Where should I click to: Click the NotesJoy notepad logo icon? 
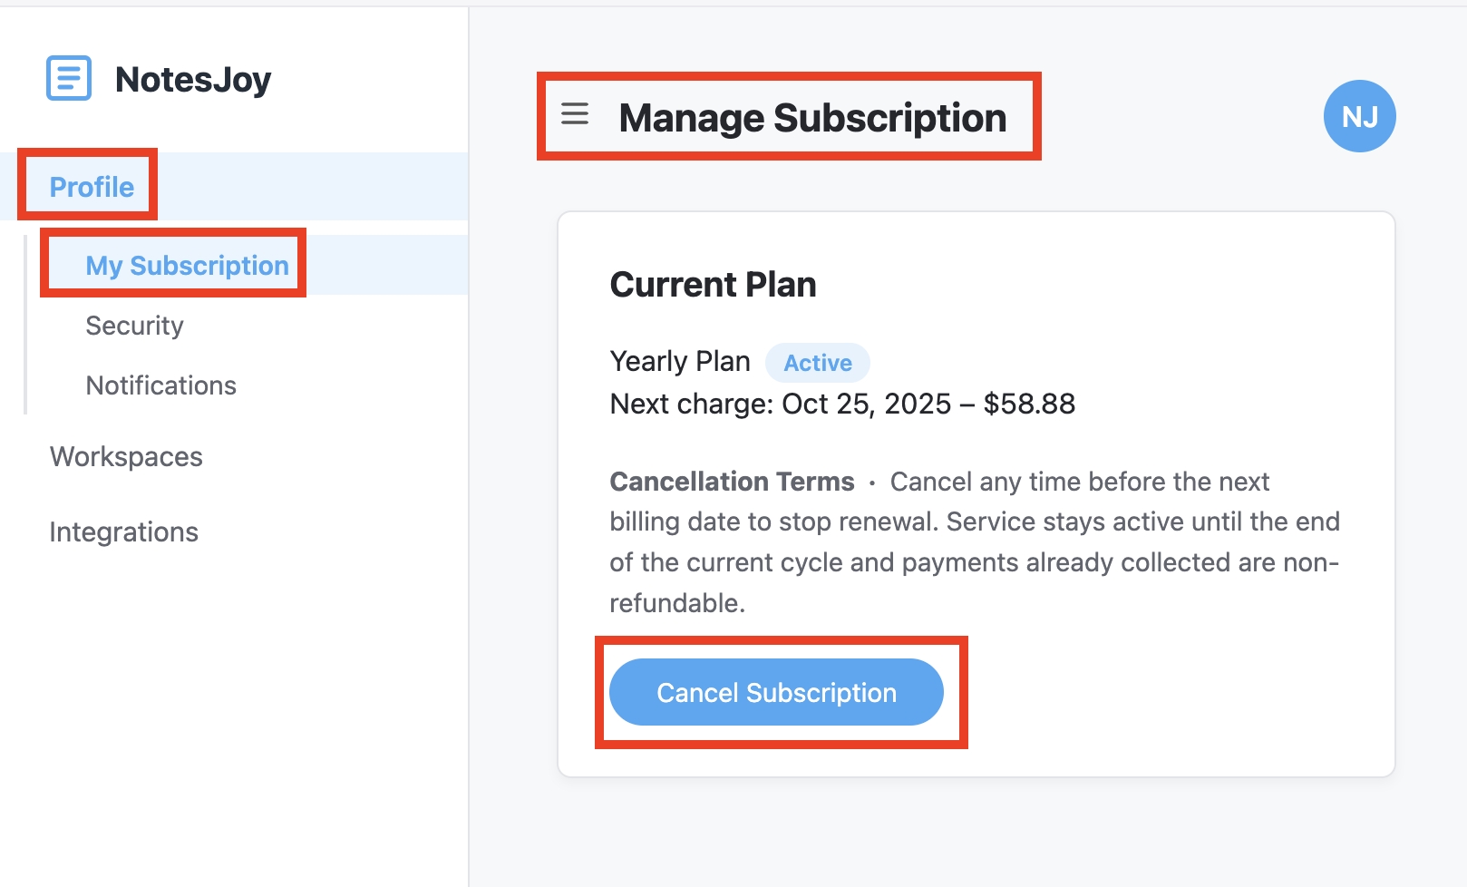69,78
